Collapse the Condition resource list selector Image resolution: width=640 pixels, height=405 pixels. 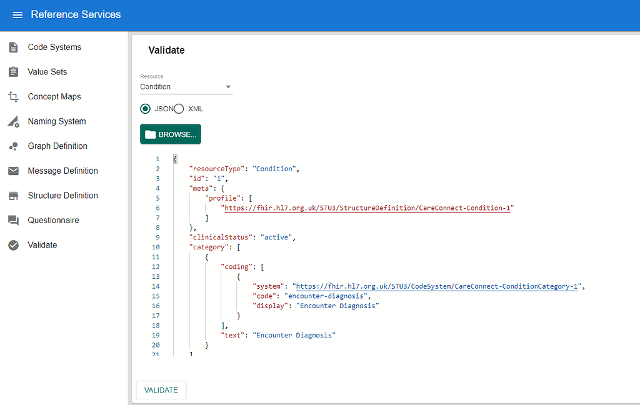(229, 87)
